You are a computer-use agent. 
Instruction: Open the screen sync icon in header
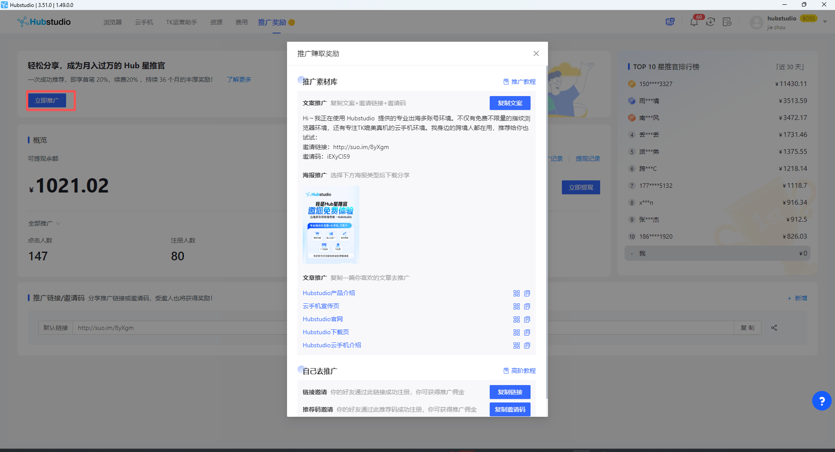point(670,22)
